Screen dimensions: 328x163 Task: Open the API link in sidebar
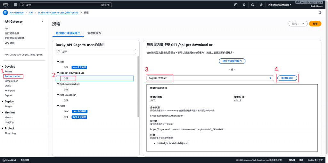tap(6, 29)
